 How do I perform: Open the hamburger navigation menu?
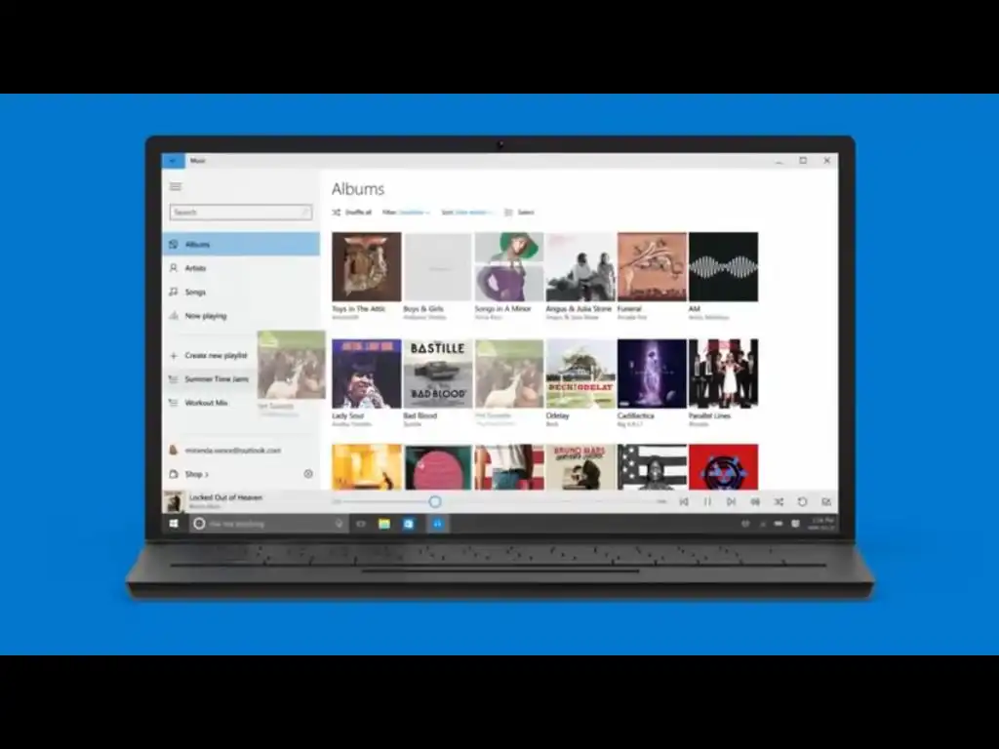pos(176,186)
